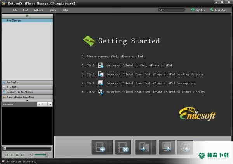Screen dimensions: 233x164
Task: Close the iPhone Manager window
Action: pyautogui.click(x=229, y=2)
